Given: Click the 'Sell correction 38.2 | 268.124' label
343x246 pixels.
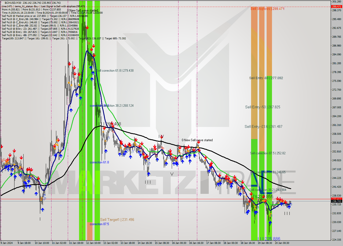Looking at the screenshot, I should [115, 106].
